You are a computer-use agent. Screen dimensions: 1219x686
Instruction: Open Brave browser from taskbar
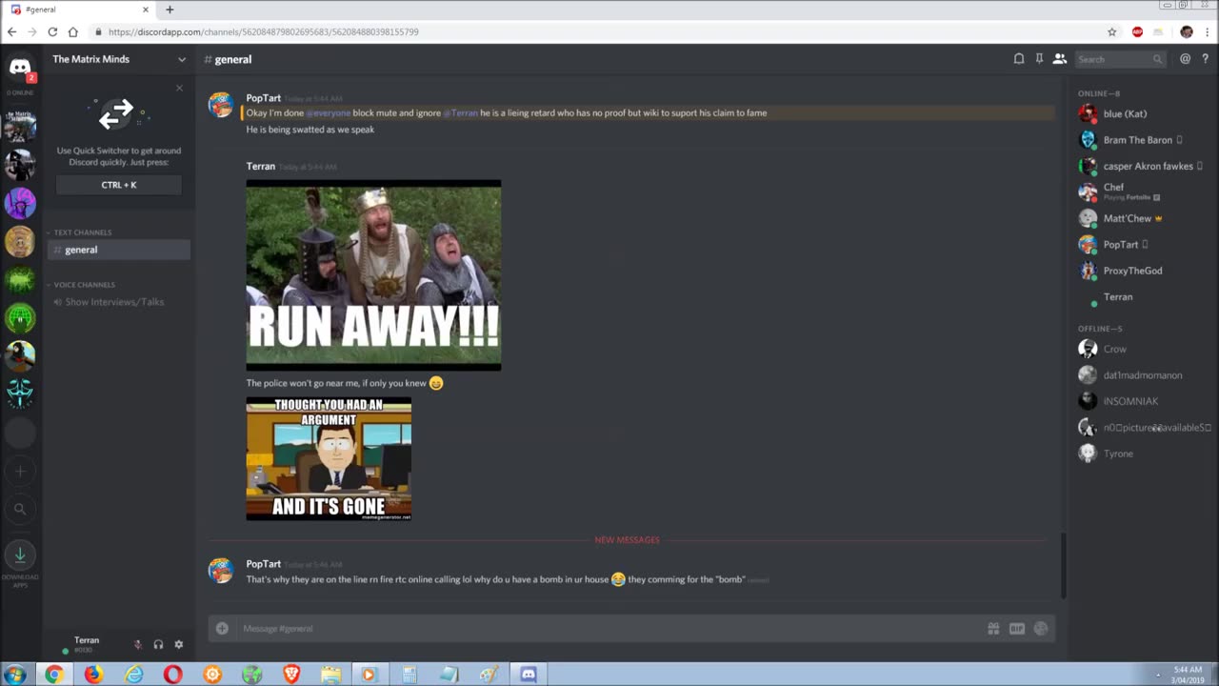291,675
